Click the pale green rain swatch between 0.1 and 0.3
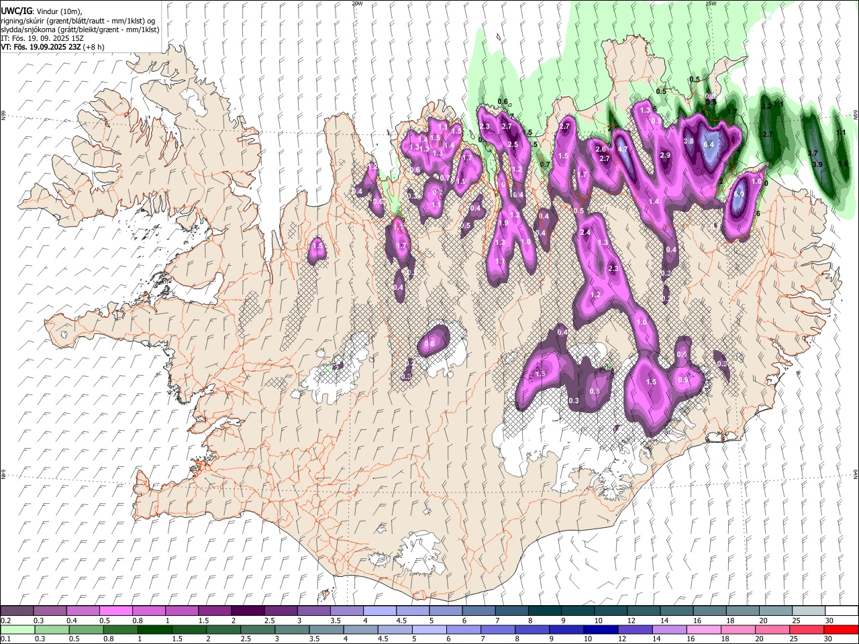Image resolution: width=859 pixels, height=644 pixels. coord(17,630)
